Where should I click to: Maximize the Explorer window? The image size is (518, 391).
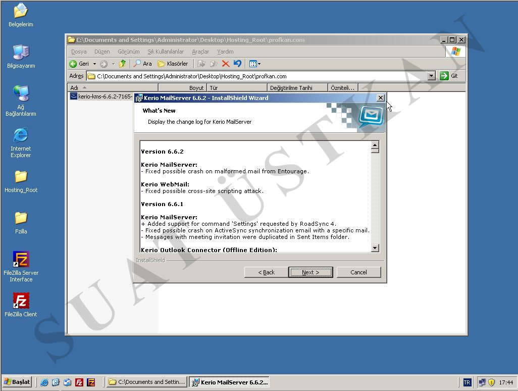pyautogui.click(x=452, y=40)
